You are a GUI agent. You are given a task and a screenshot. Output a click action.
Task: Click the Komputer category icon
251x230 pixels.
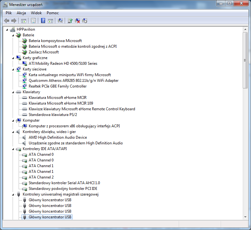click(x=19, y=120)
